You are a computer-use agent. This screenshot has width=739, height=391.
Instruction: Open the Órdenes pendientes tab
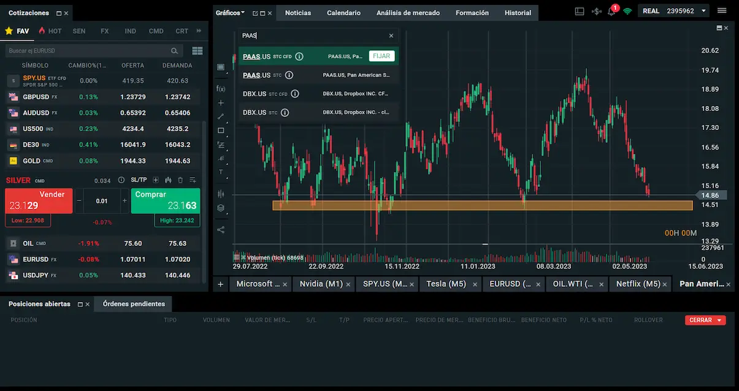point(134,304)
